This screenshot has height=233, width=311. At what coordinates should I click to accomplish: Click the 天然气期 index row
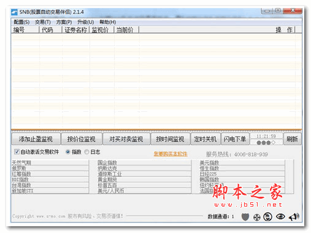(x=50, y=163)
